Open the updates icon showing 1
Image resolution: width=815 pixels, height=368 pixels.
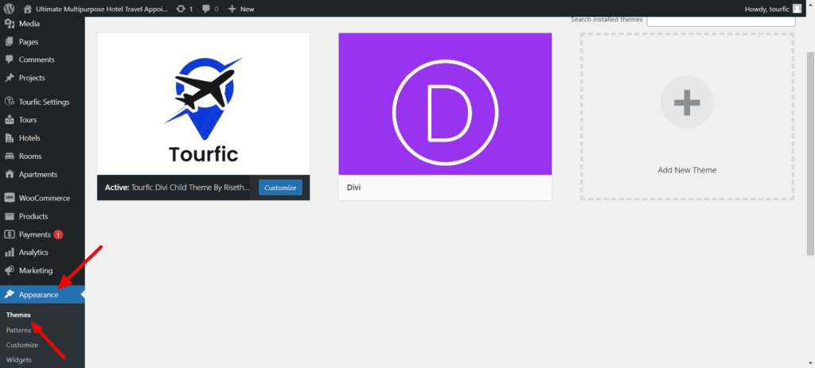[x=181, y=9]
